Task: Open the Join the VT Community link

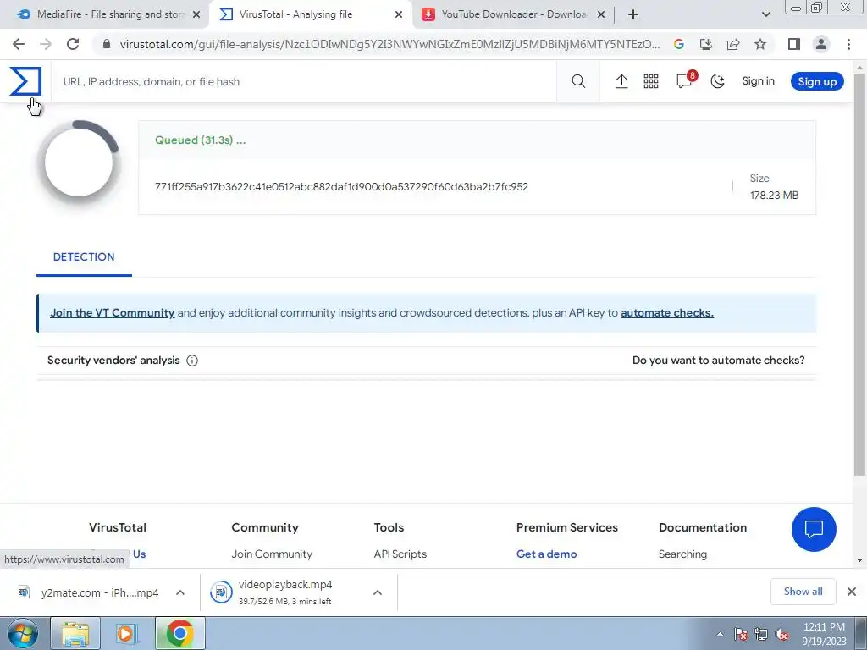Action: tap(113, 313)
